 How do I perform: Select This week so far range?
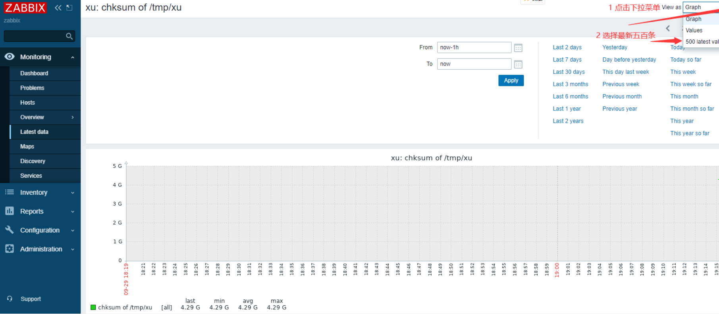pyautogui.click(x=691, y=84)
